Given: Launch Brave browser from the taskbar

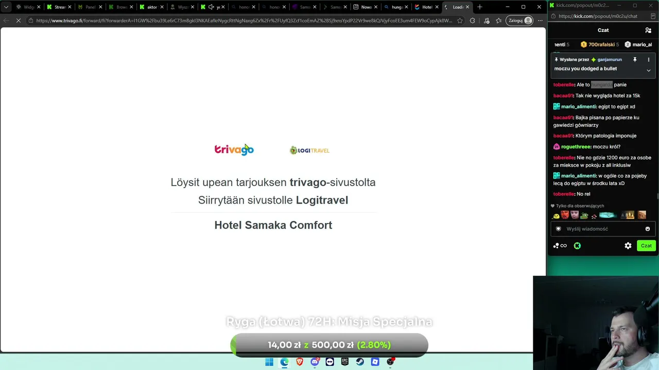Looking at the screenshot, I should [x=300, y=362].
